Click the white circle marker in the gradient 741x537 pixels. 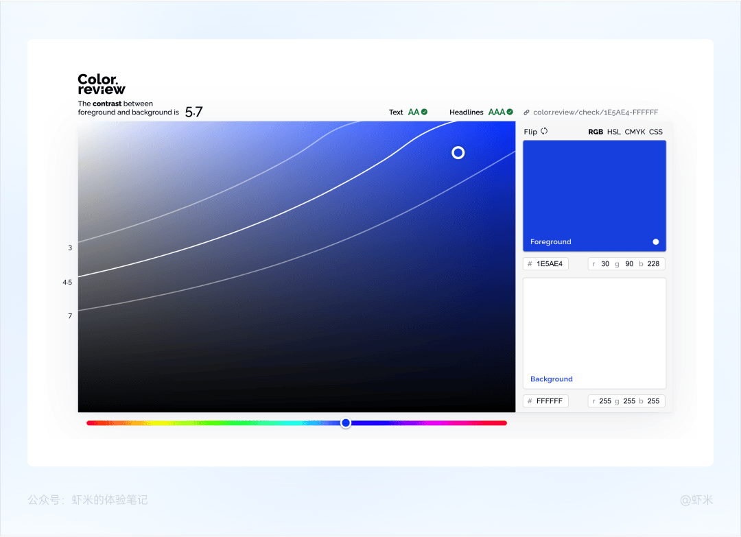(458, 152)
